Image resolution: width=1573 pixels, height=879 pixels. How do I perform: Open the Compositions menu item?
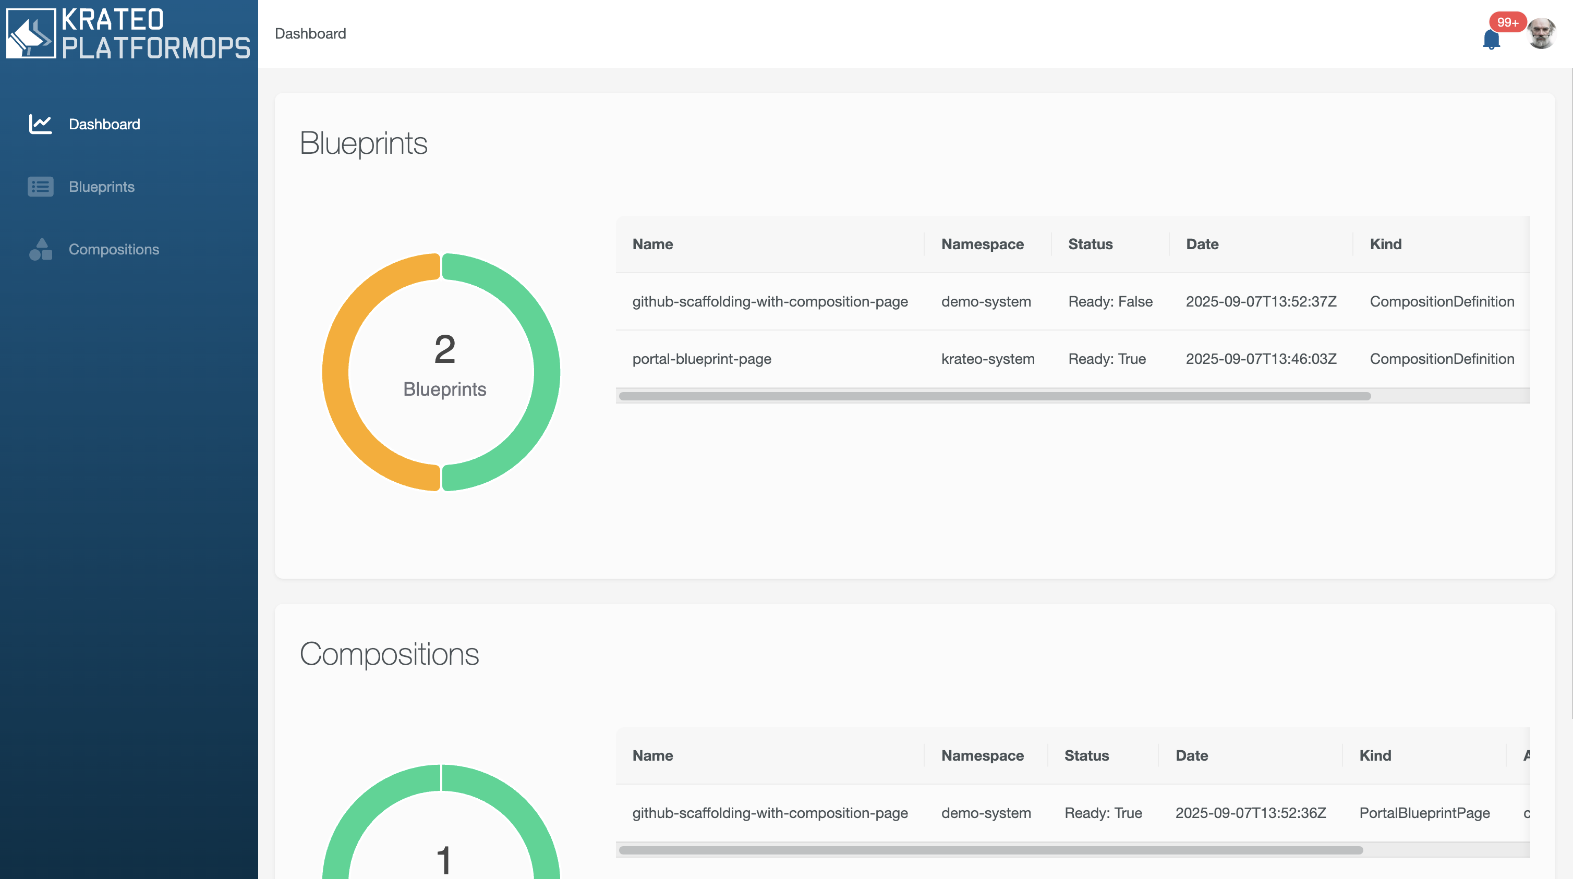tap(114, 249)
